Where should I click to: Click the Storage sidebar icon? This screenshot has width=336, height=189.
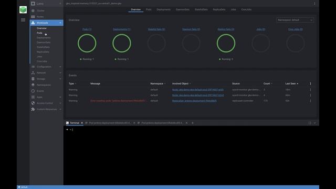33,79
